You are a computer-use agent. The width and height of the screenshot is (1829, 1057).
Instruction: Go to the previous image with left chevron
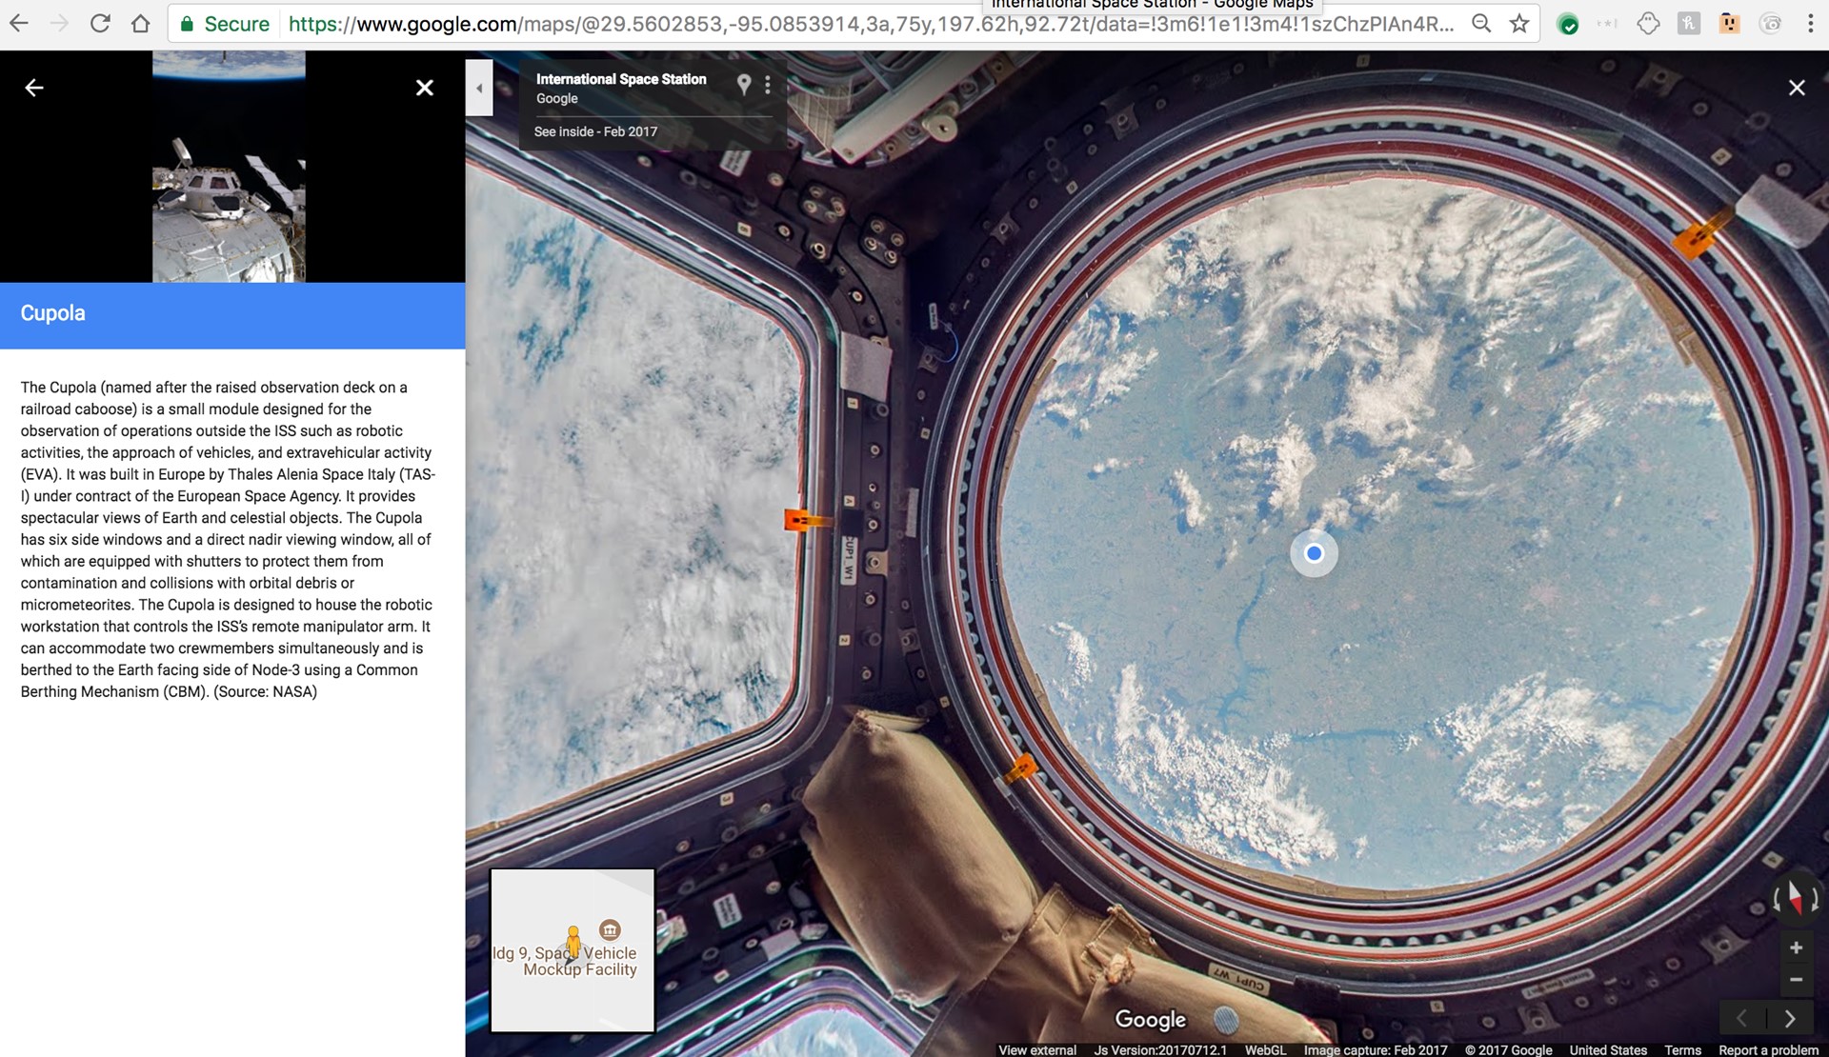(x=1742, y=1018)
